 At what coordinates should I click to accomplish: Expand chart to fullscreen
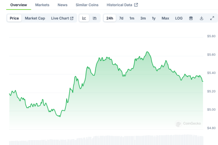[x=212, y=18]
